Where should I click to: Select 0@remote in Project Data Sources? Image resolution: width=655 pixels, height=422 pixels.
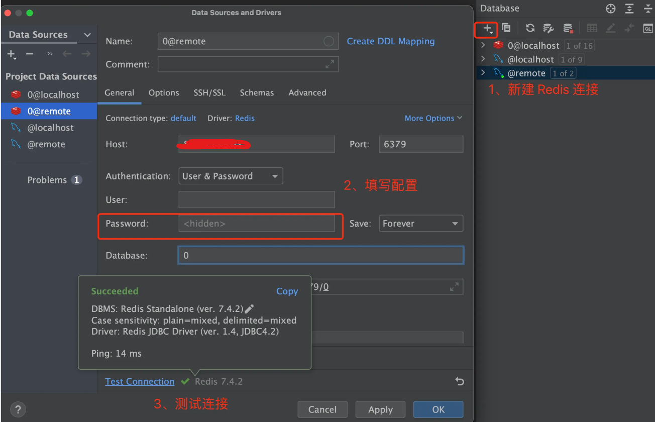[49, 111]
